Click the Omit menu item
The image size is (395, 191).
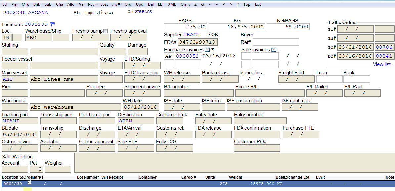pos(185,4)
